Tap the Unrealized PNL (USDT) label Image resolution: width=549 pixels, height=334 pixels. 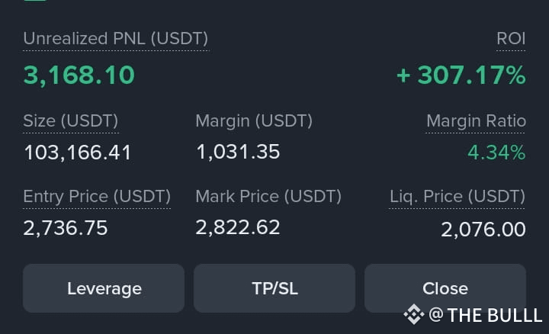pos(116,39)
